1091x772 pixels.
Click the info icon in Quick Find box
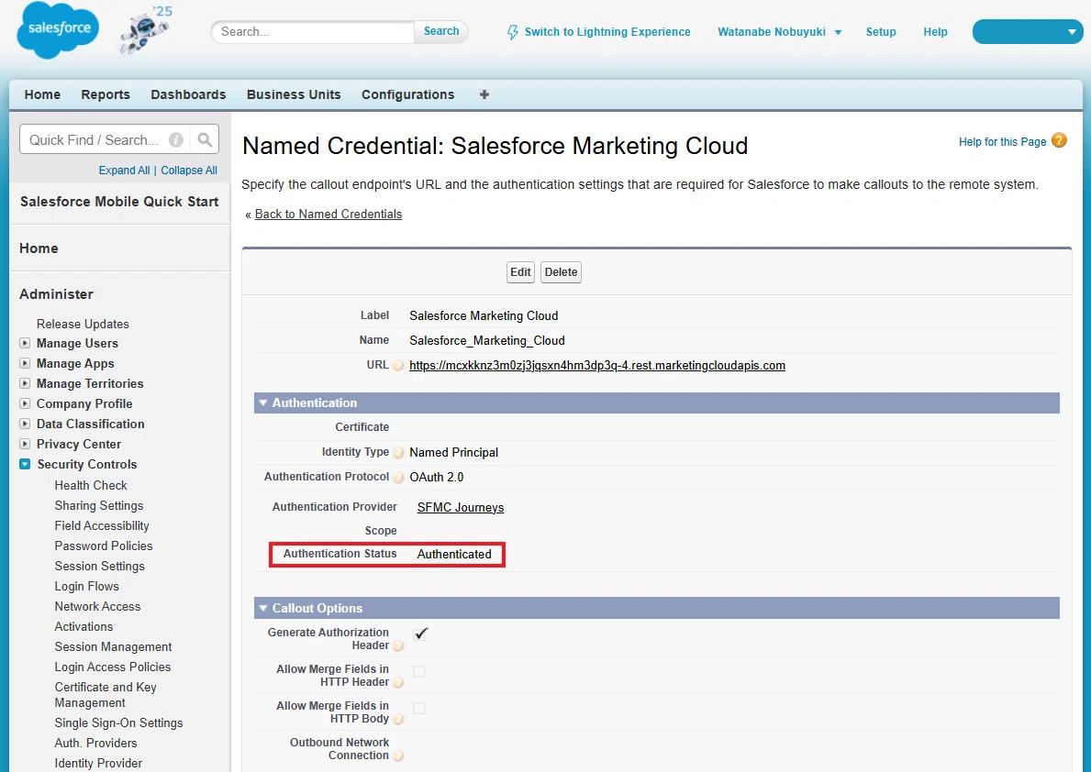[177, 139]
